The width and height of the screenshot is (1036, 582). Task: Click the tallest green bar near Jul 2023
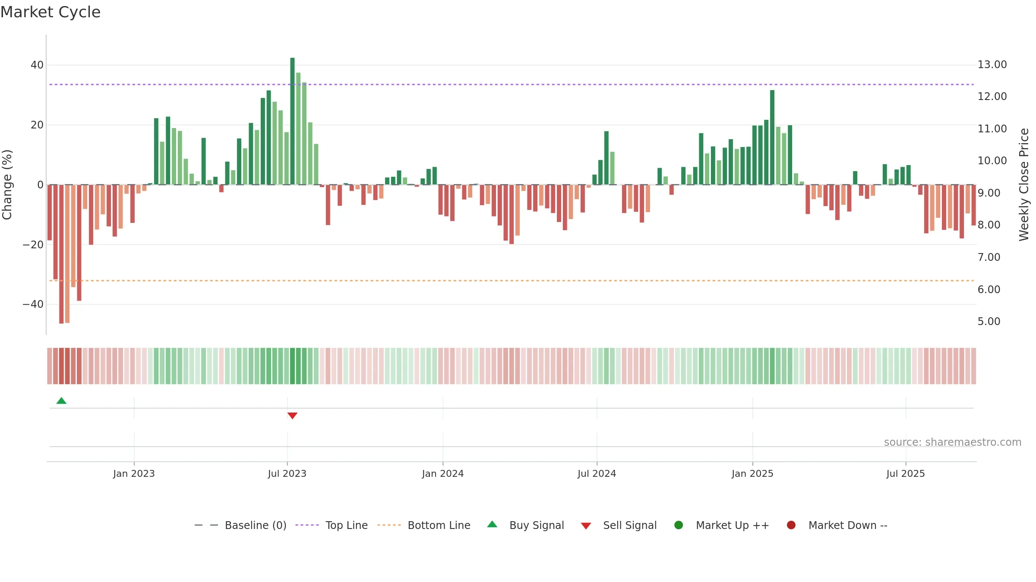point(292,121)
